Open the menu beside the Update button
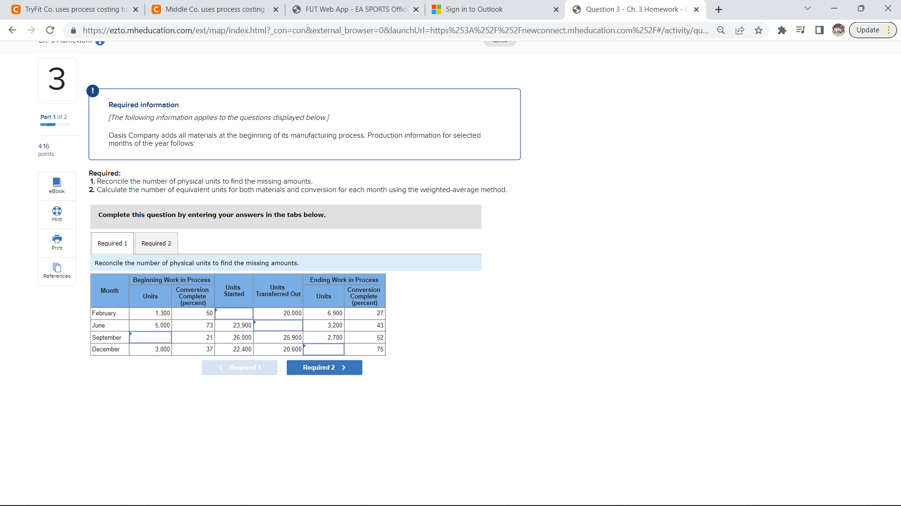The height and width of the screenshot is (506, 901). pyautogui.click(x=890, y=30)
